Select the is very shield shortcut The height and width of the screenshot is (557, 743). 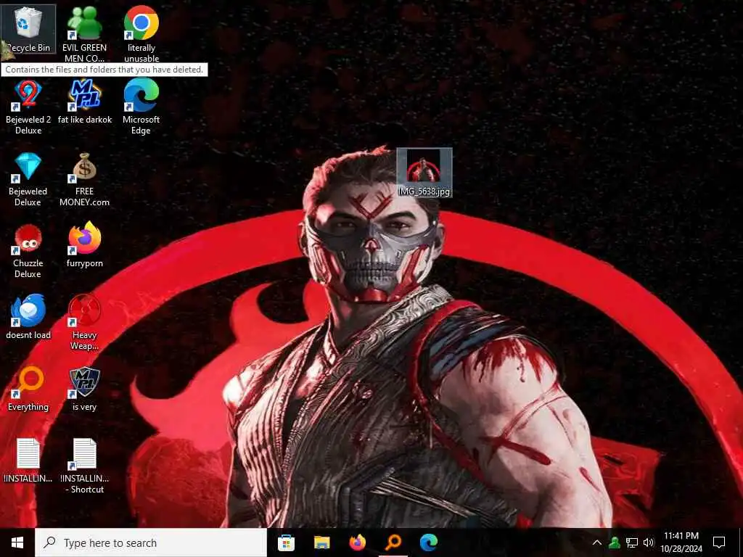point(84,389)
